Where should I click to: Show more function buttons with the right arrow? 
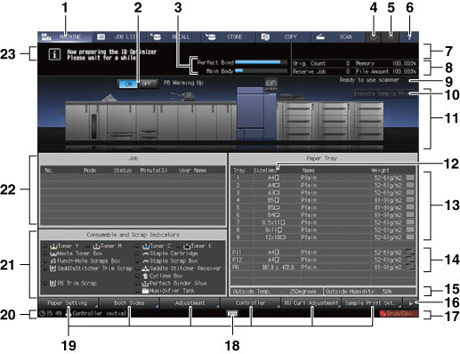(411, 303)
